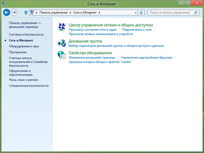The height and width of the screenshot is (153, 204).
Task: Expand breadcrumb arrow after Сеть и Интернет
Action: (x=99, y=13)
